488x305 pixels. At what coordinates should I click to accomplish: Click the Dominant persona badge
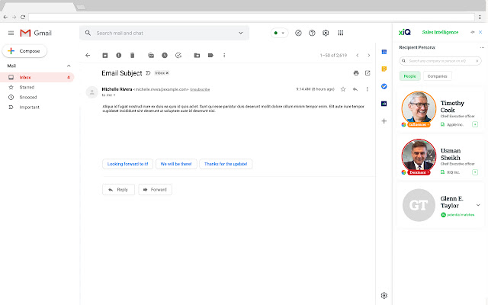(x=419, y=172)
